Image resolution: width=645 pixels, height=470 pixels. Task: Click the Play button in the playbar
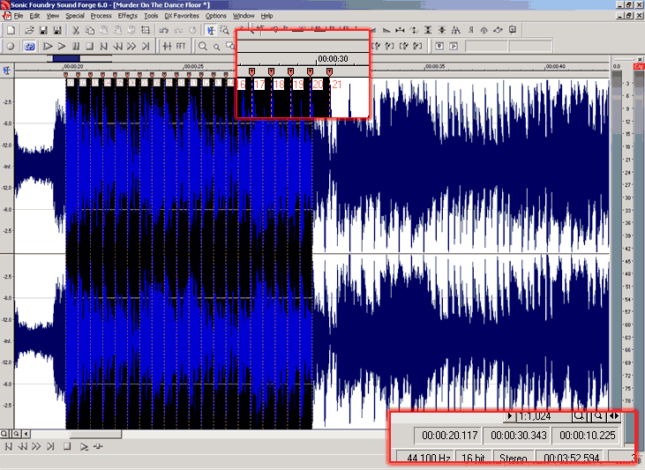(x=84, y=446)
